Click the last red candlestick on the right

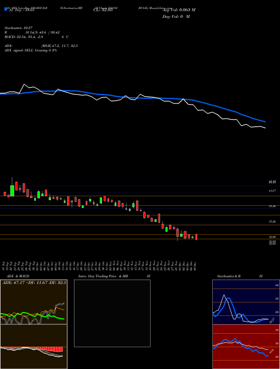click(196, 236)
